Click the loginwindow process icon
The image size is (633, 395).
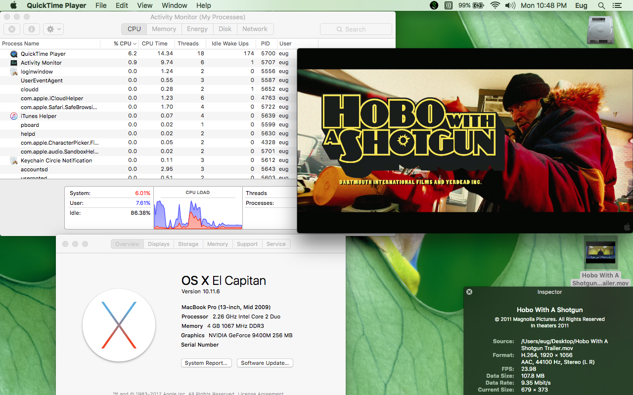click(14, 72)
